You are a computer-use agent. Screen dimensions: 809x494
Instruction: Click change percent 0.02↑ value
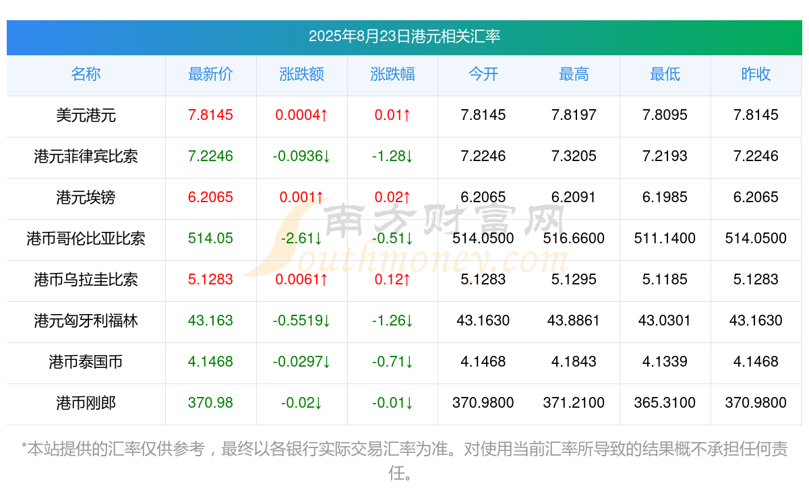pyautogui.click(x=392, y=197)
